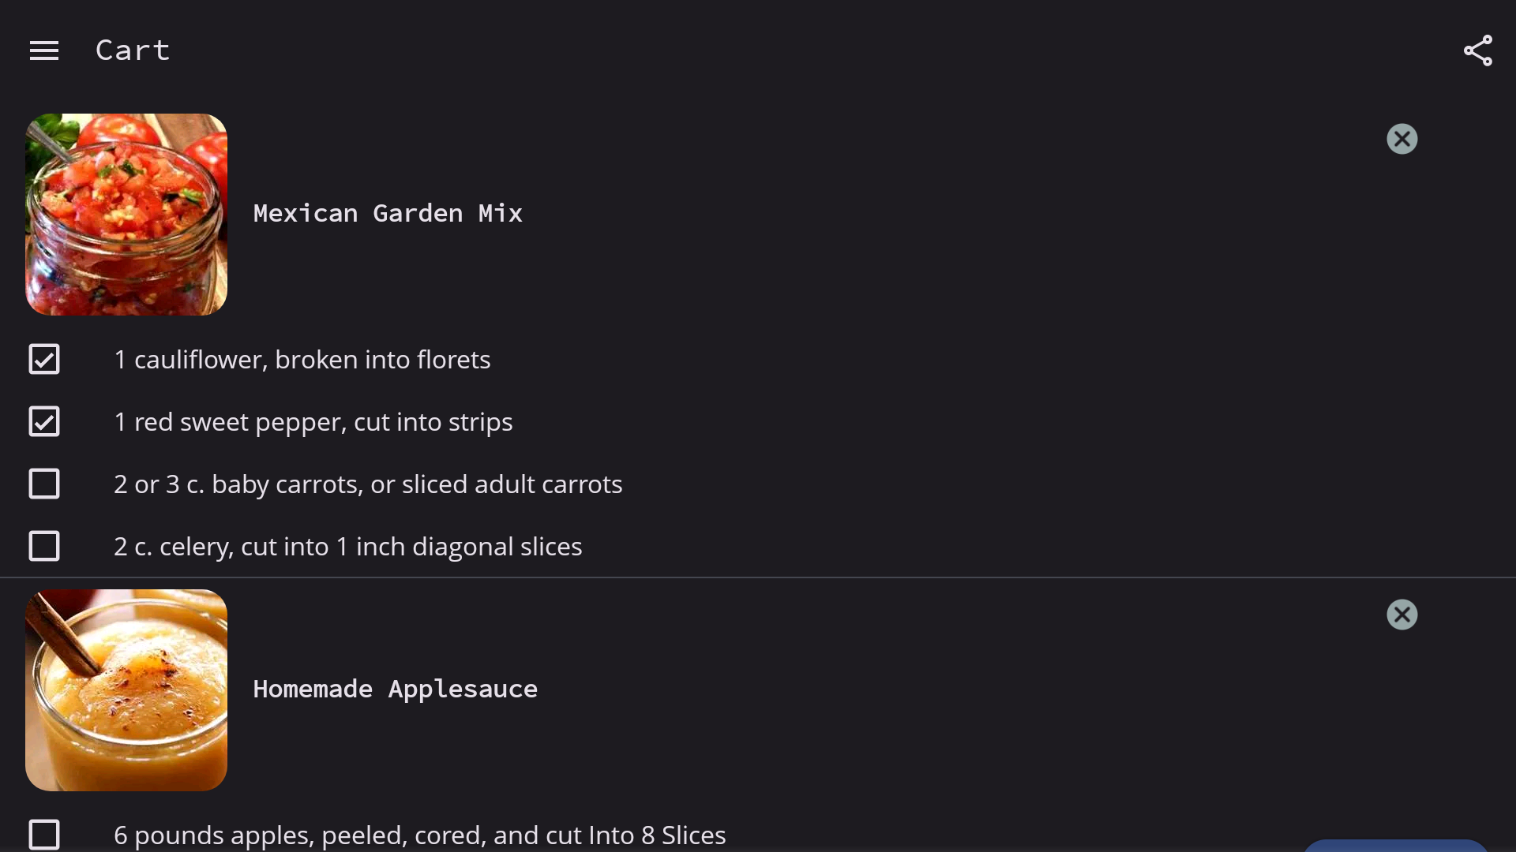Select the baby carrots ingredient text

tap(368, 484)
